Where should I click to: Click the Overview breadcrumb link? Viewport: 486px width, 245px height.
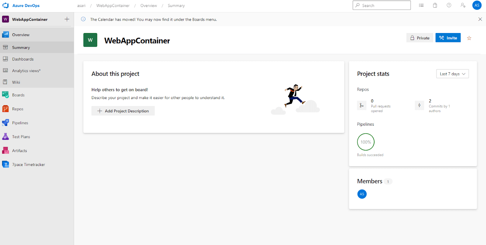[x=149, y=5]
